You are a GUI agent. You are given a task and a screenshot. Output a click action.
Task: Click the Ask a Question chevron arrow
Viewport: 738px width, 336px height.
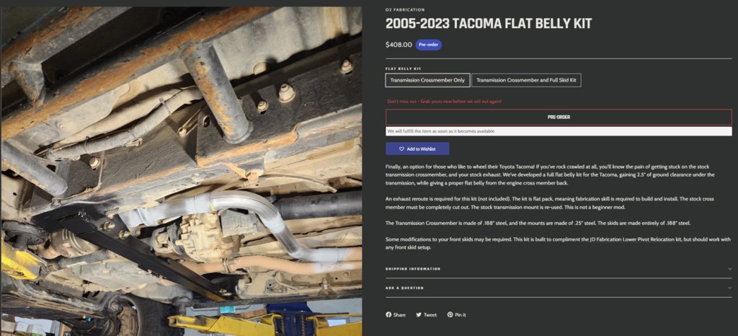click(729, 288)
